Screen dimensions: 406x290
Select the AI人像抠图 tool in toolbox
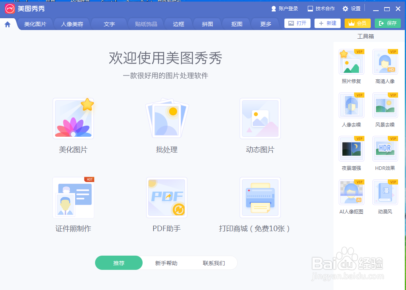pos(351,192)
